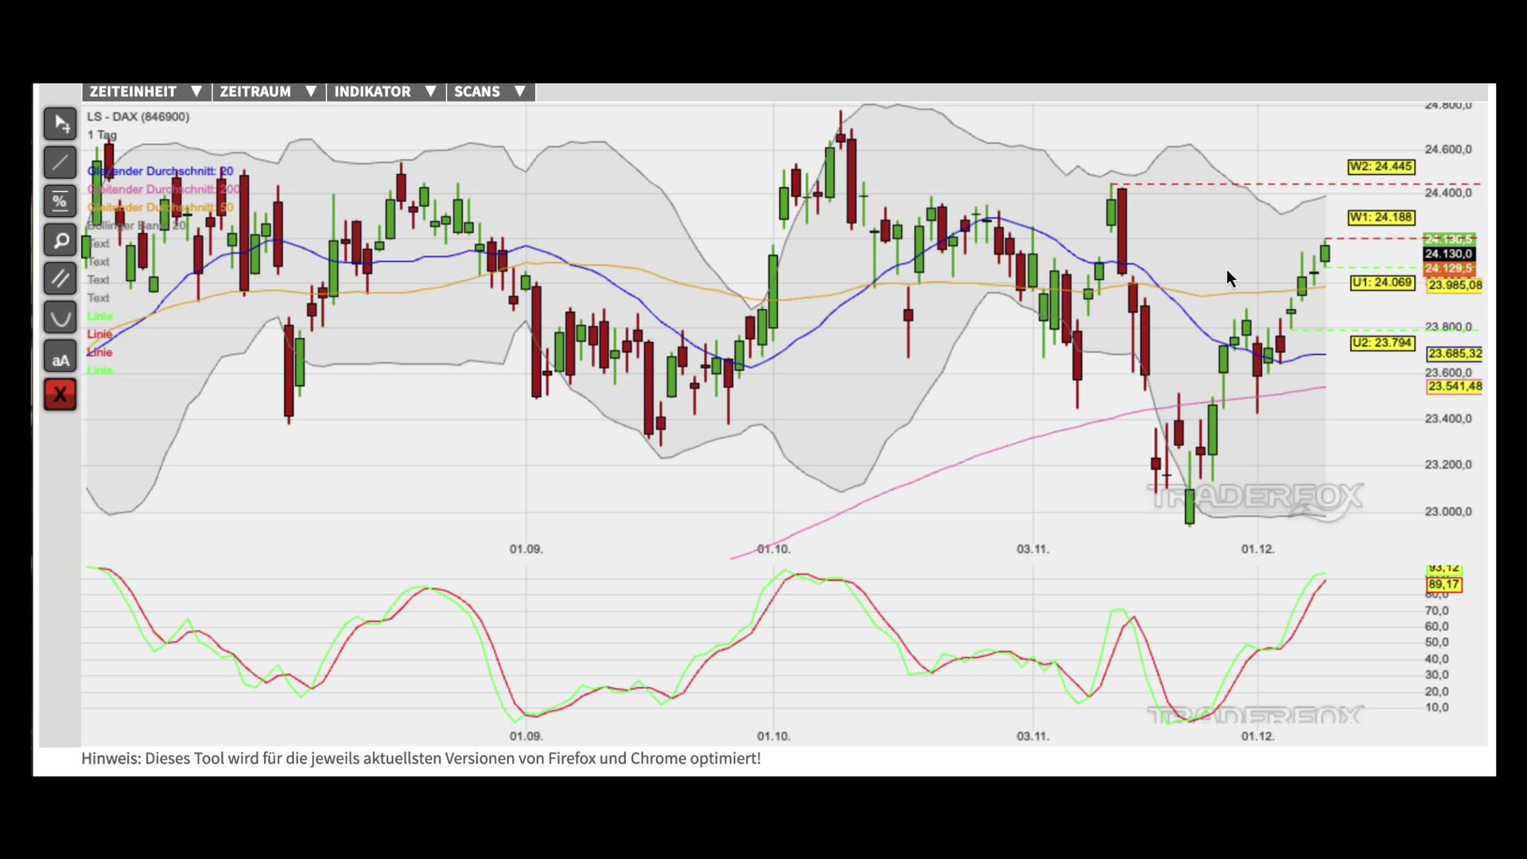Click the red X delete button

coord(60,395)
